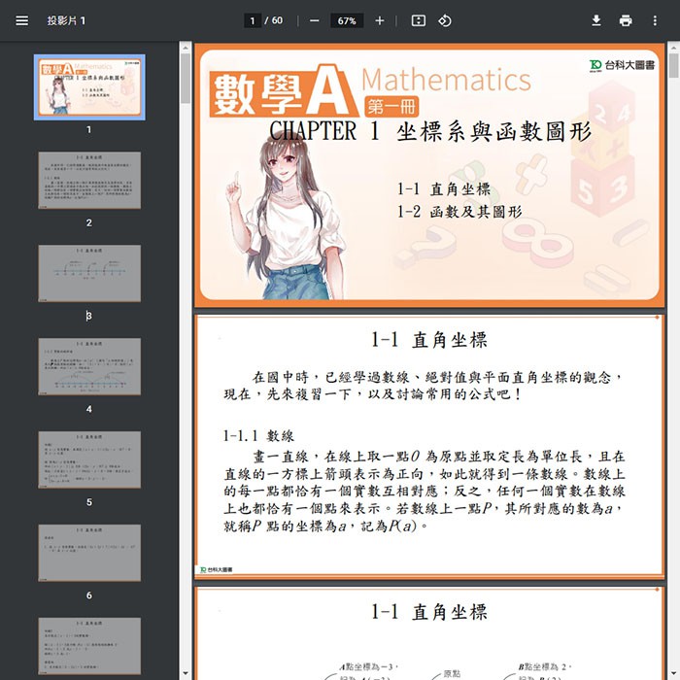Click the partially visible page 7 thumbnail
This screenshot has width=680, height=680.
89,648
